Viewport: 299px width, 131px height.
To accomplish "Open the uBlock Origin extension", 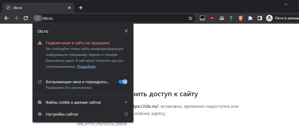I will coord(212,18).
